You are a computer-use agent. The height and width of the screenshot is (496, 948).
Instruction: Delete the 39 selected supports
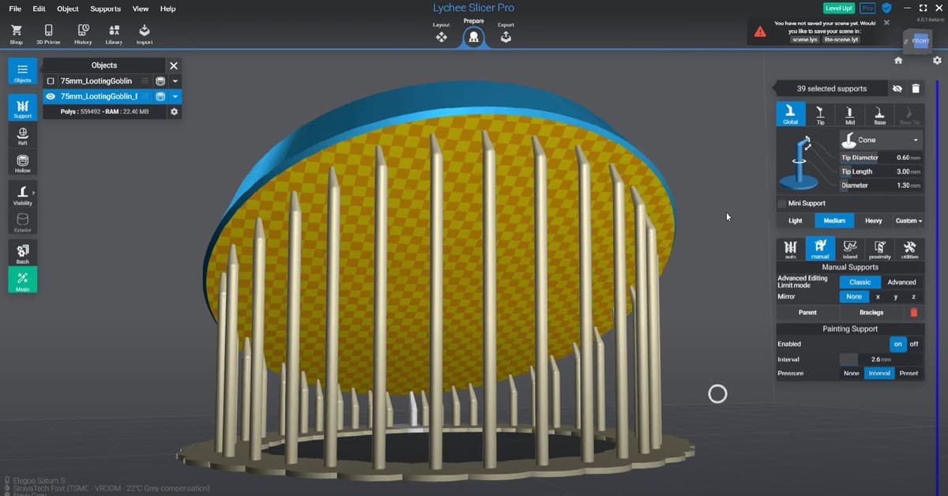click(915, 89)
